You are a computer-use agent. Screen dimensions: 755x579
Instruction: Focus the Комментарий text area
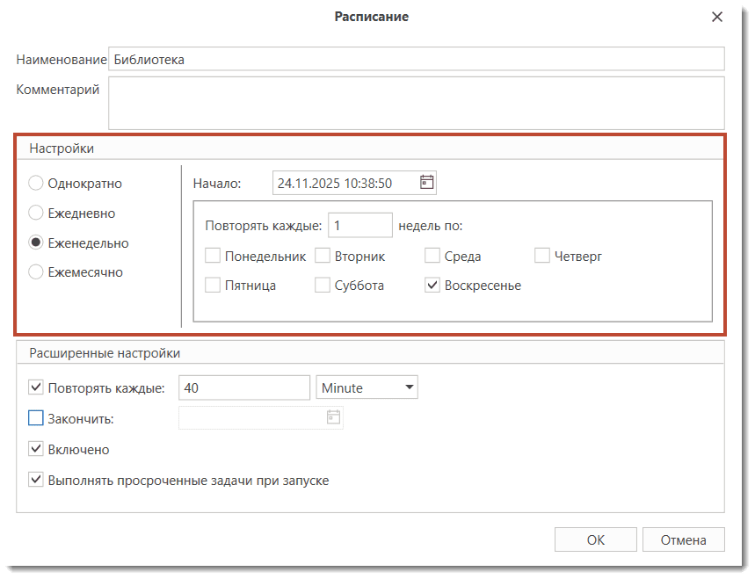tap(416, 103)
